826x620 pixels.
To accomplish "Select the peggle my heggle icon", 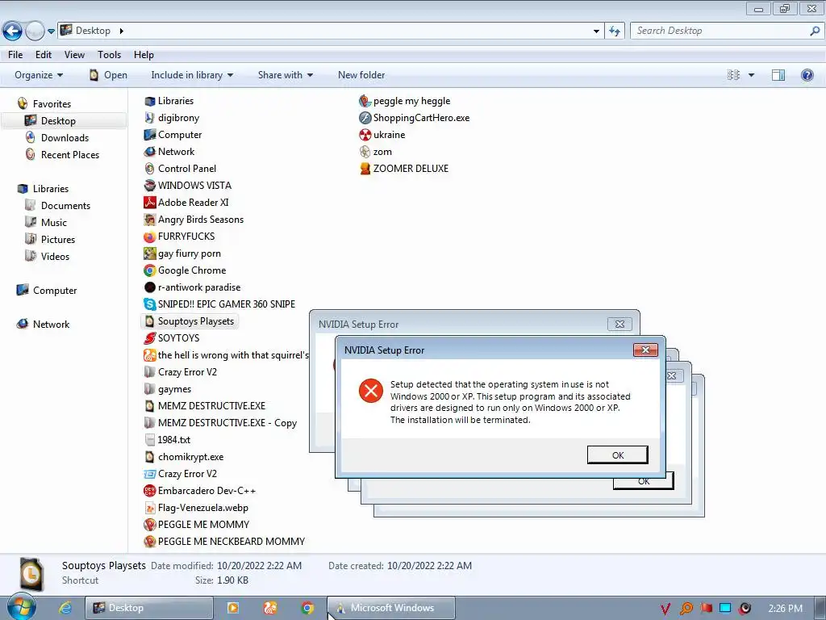I will 365,101.
